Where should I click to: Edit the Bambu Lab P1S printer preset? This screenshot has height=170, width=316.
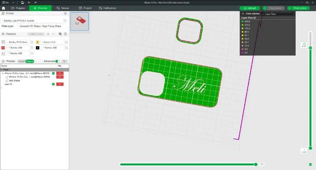pyautogui.click(x=65, y=21)
